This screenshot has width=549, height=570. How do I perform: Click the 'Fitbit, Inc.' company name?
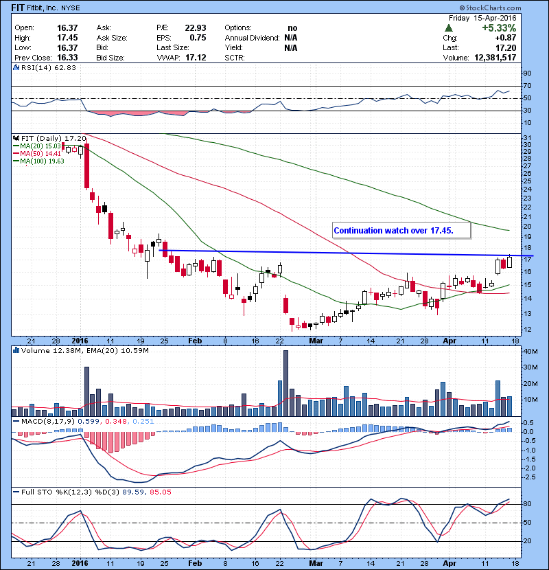(42, 8)
